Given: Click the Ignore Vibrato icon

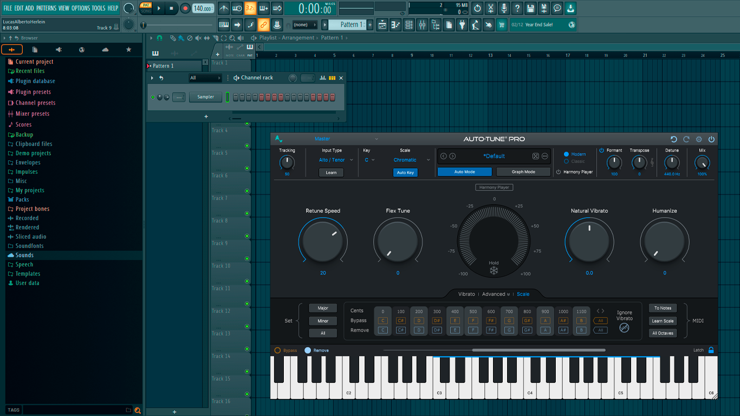Looking at the screenshot, I should tap(624, 327).
